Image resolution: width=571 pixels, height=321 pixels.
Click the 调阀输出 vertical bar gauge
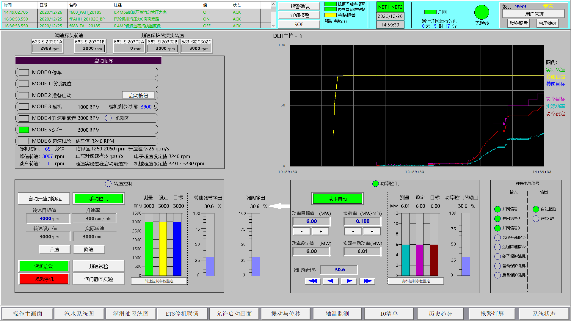256,245
